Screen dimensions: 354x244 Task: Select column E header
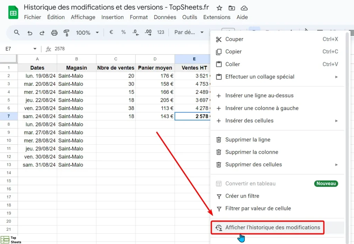tap(193, 59)
